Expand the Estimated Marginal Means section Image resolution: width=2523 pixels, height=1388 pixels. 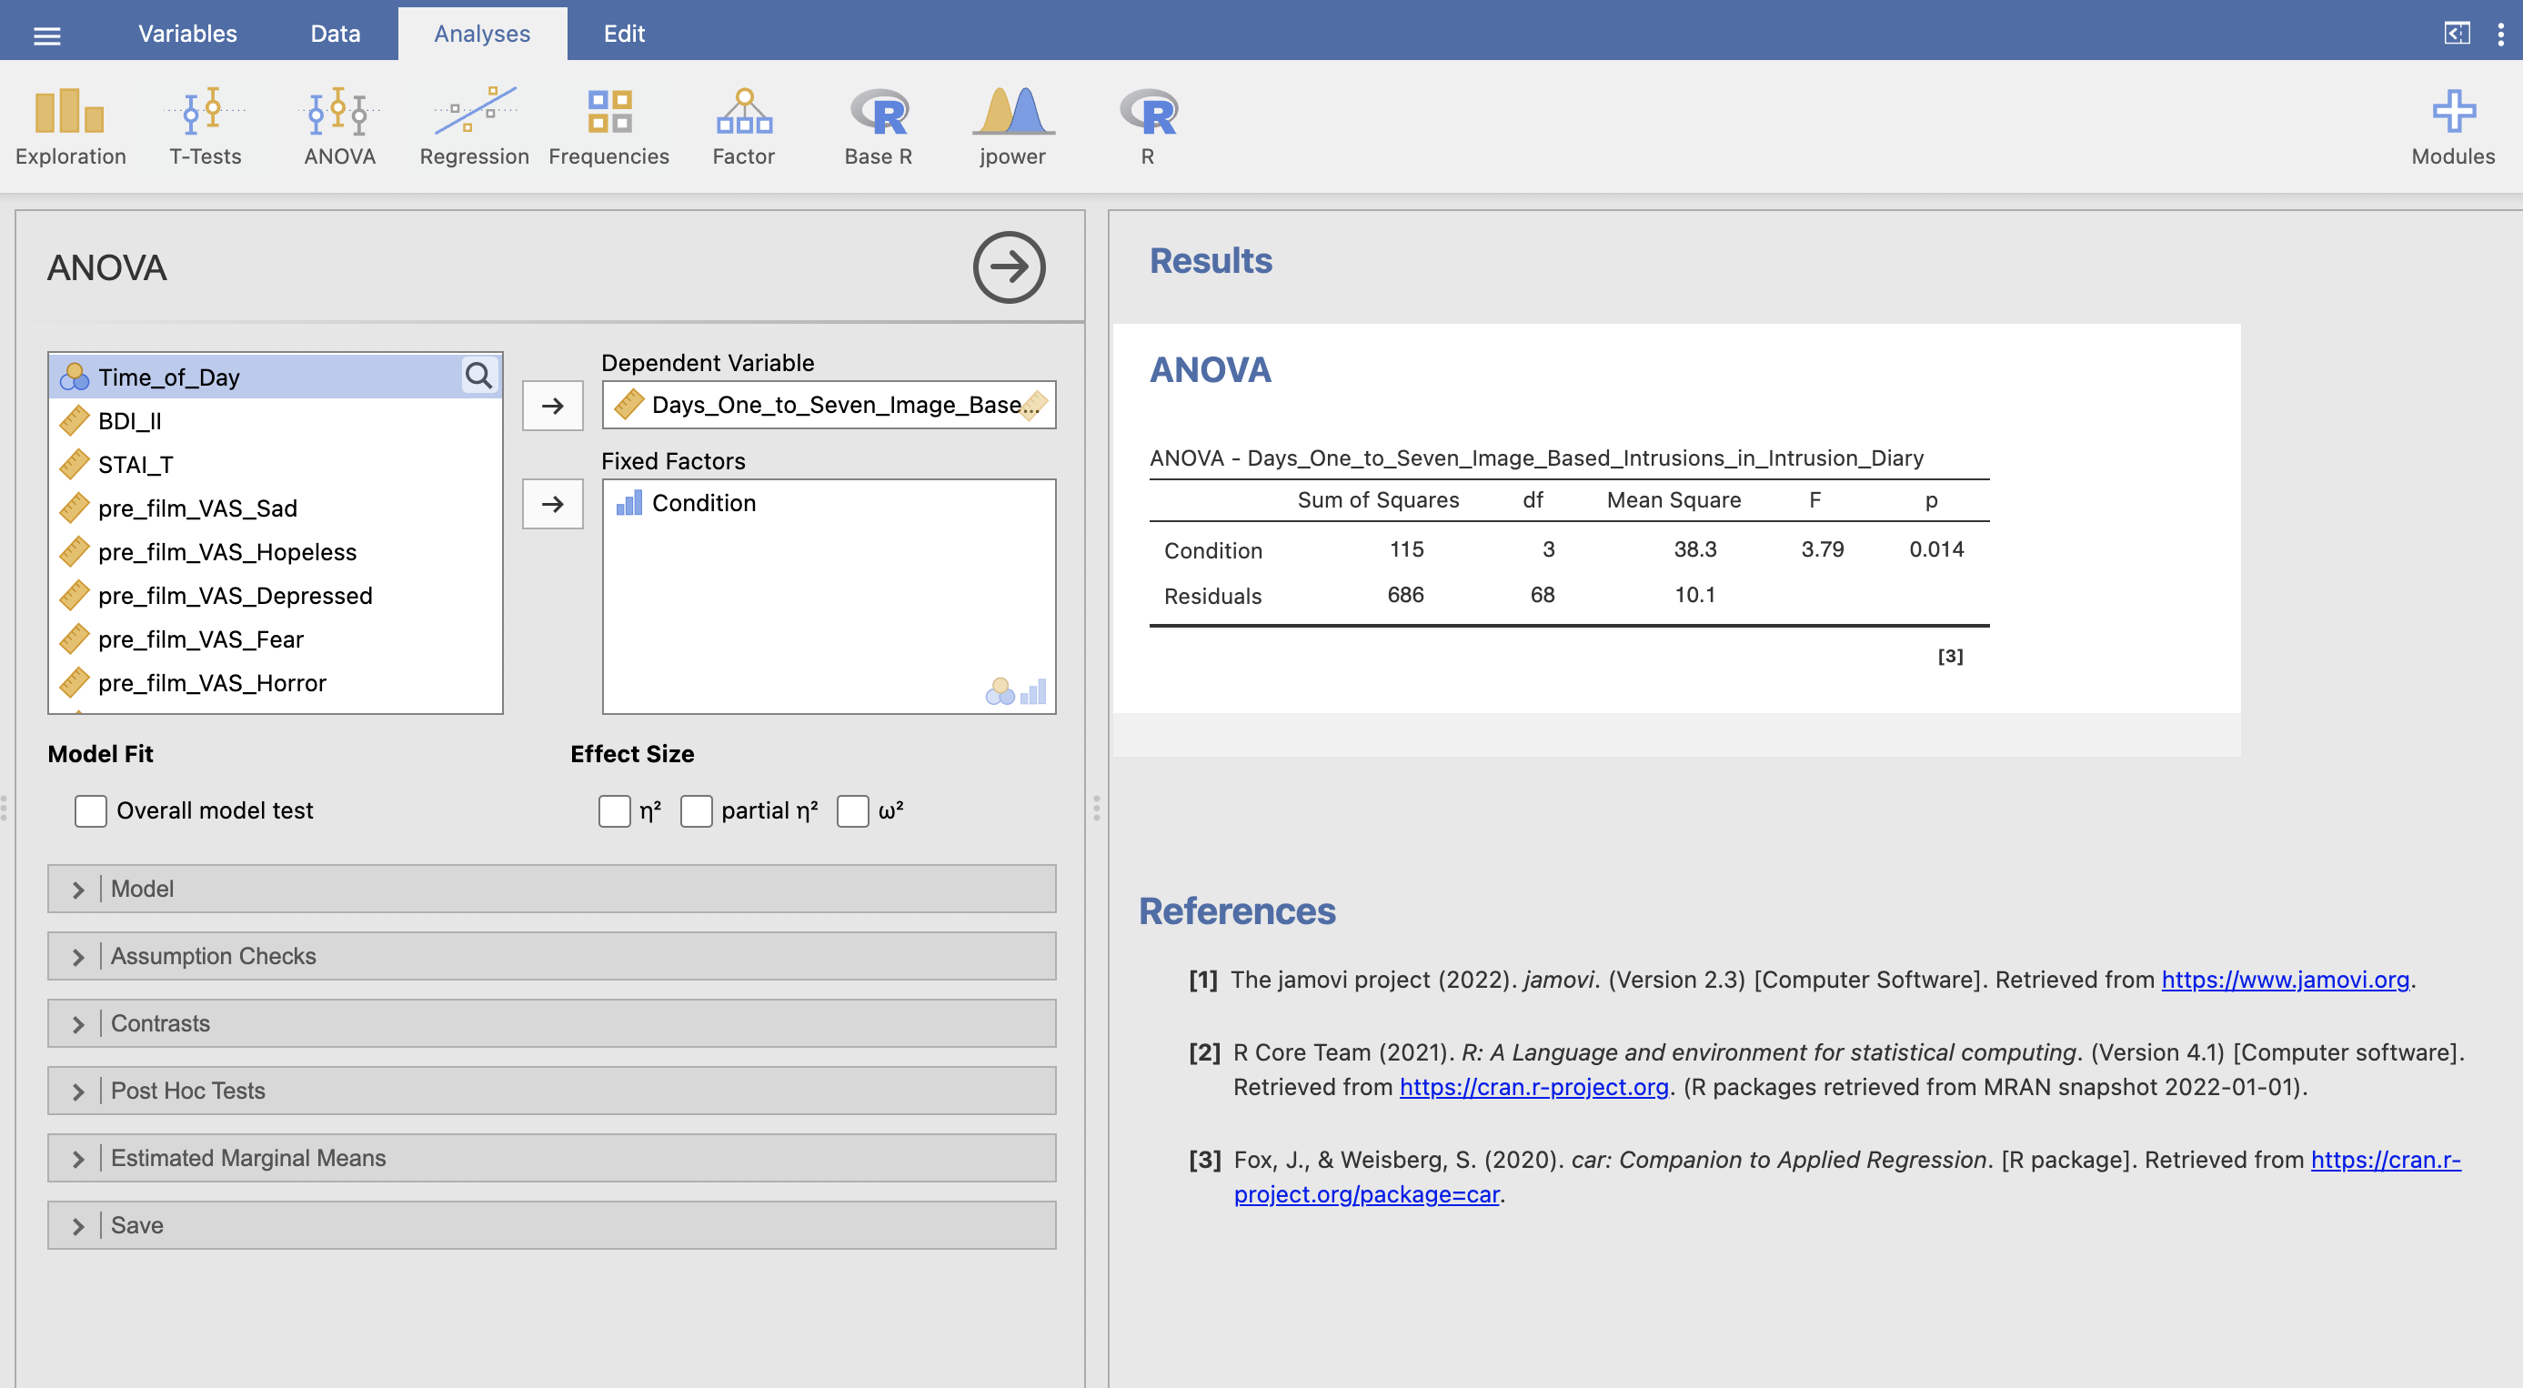[x=551, y=1158]
